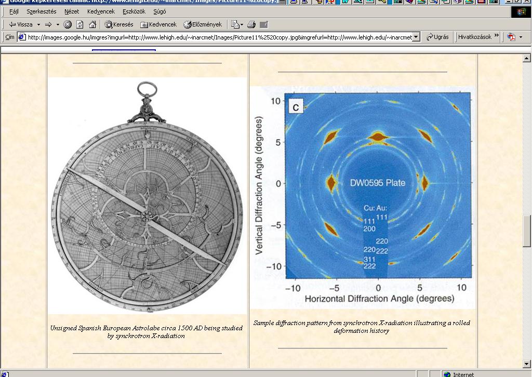Viewport: 532px width, 377px height.
Task: Open the Eszközök menu
Action: tap(134, 11)
